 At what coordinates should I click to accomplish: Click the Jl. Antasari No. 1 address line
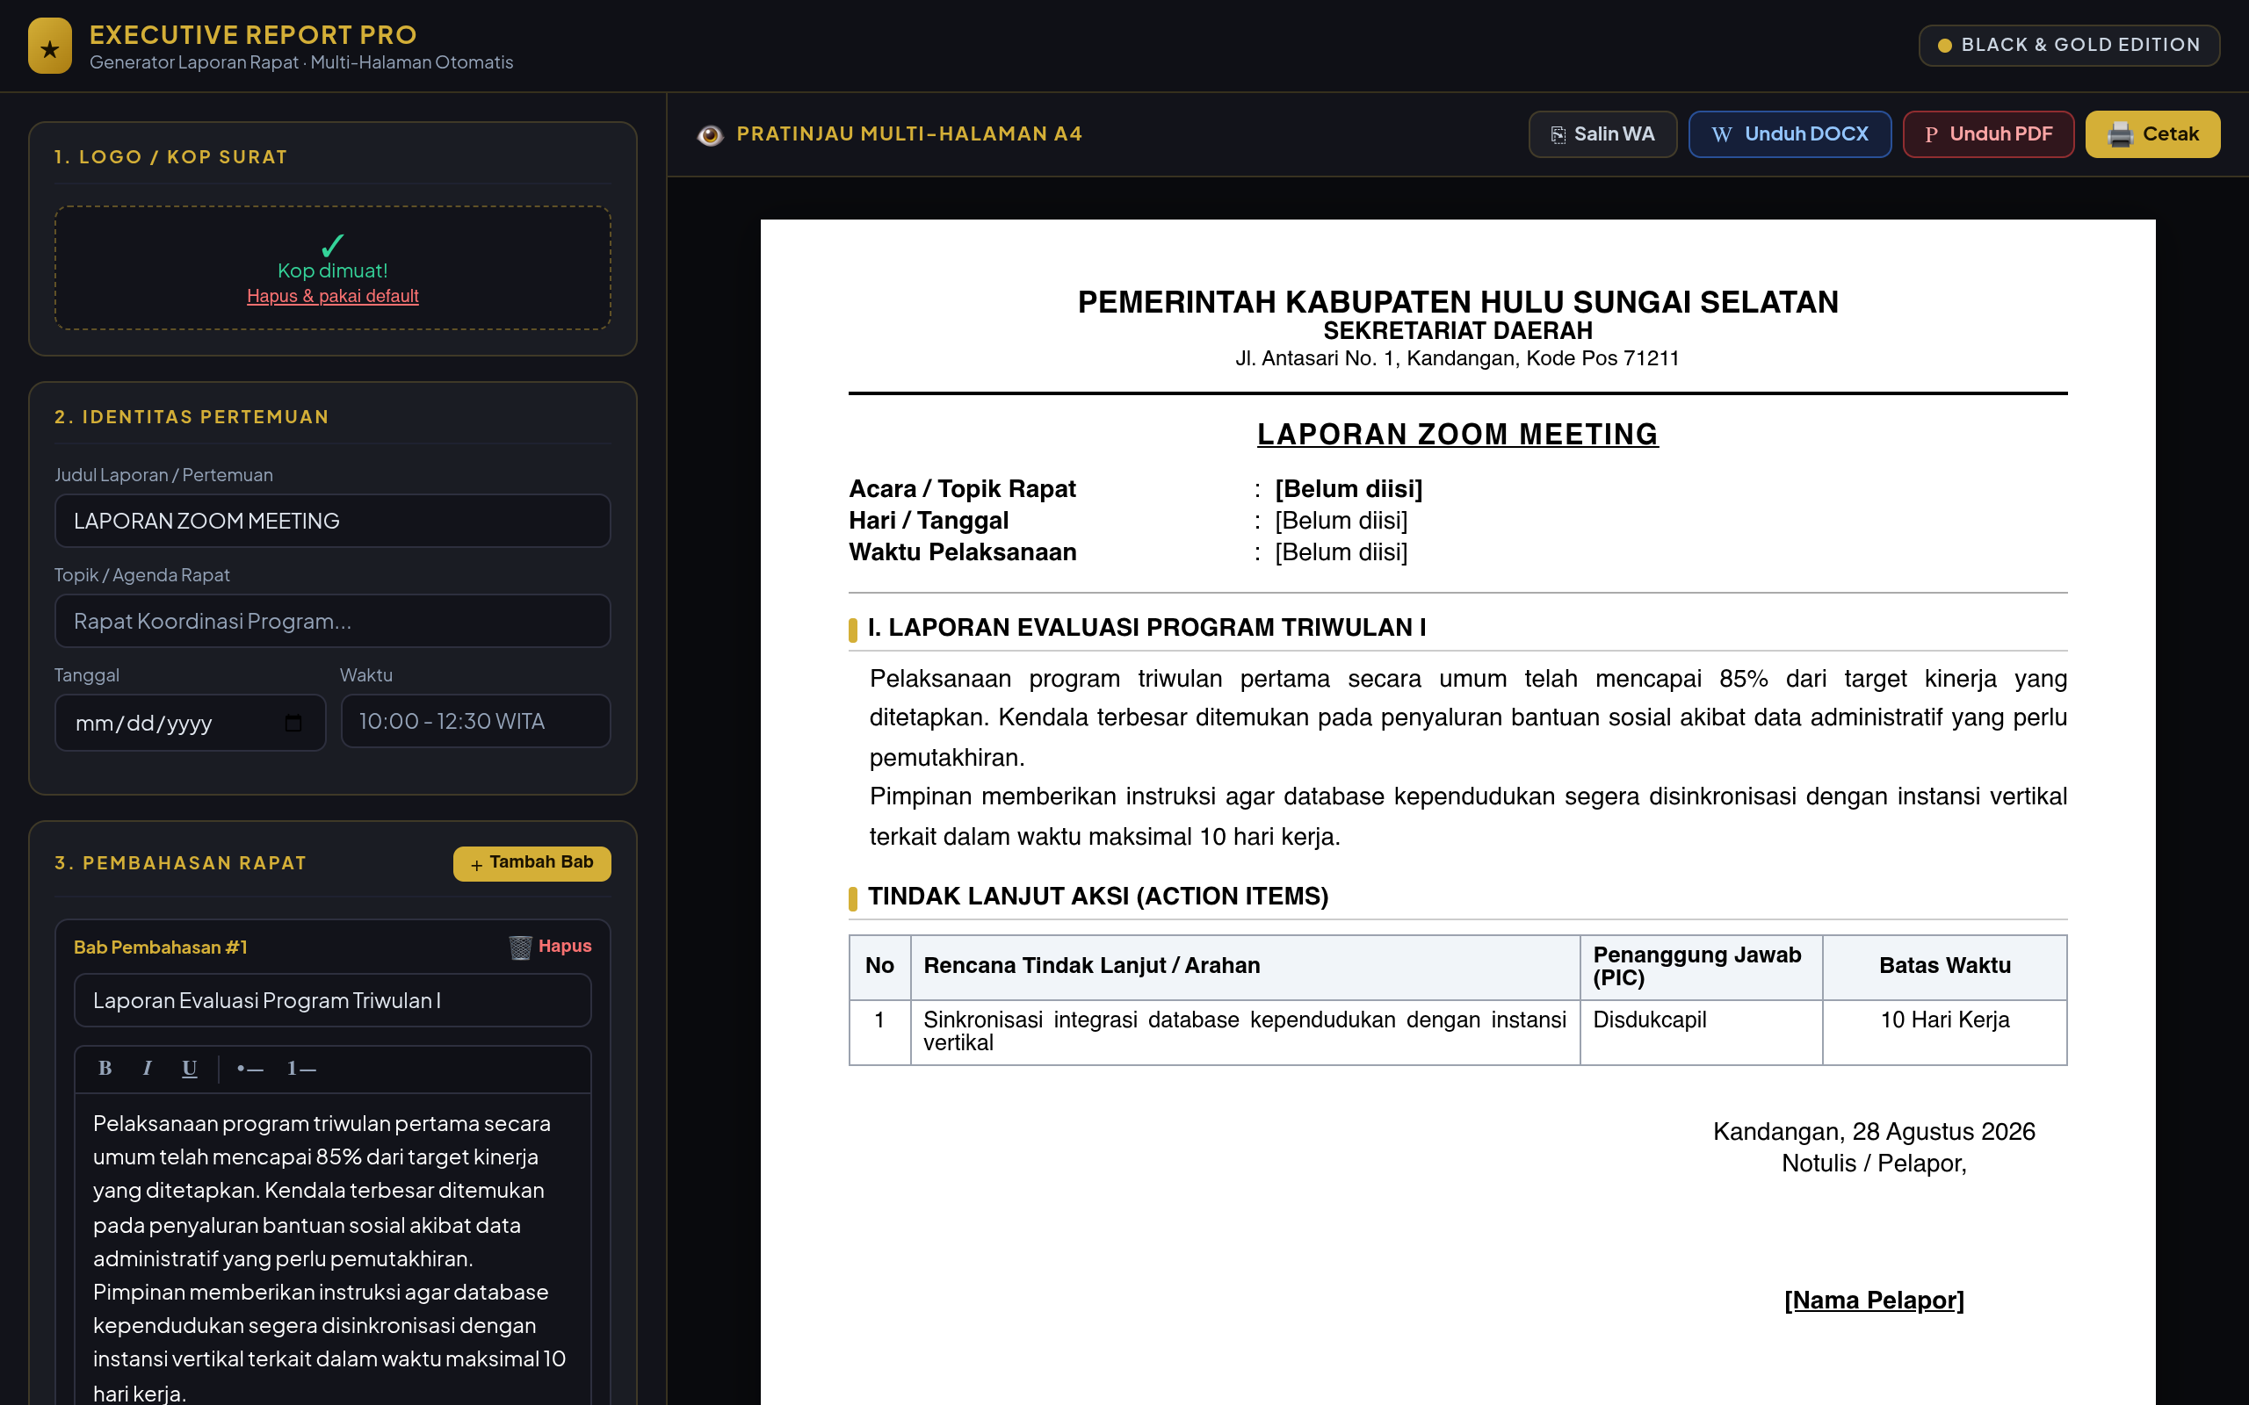point(1457,358)
